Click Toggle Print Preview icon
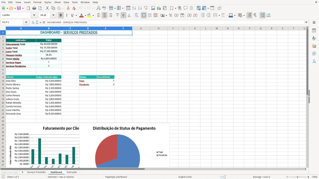Screen dimensions: 319x179 pos(40,8)
